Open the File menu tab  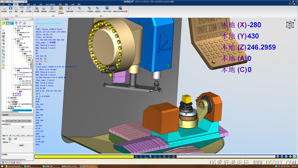click(x=3, y=4)
